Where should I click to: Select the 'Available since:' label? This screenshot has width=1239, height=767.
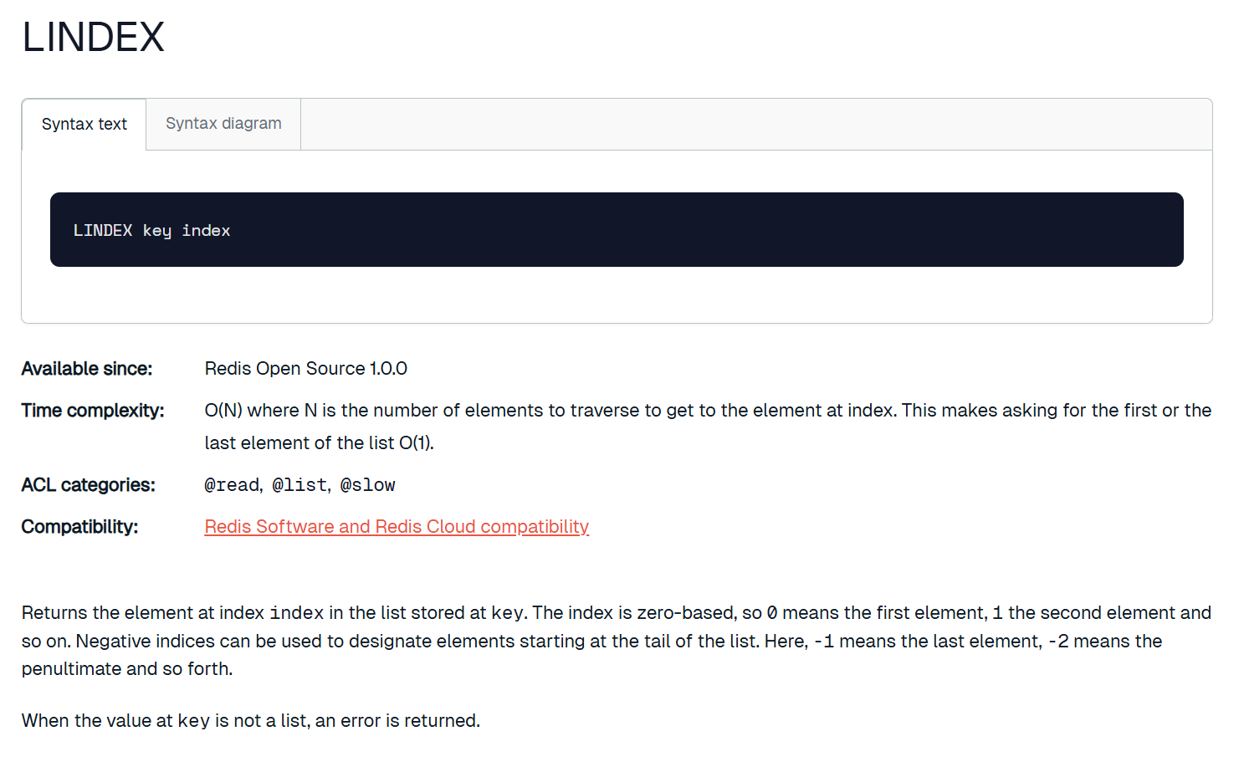[87, 369]
